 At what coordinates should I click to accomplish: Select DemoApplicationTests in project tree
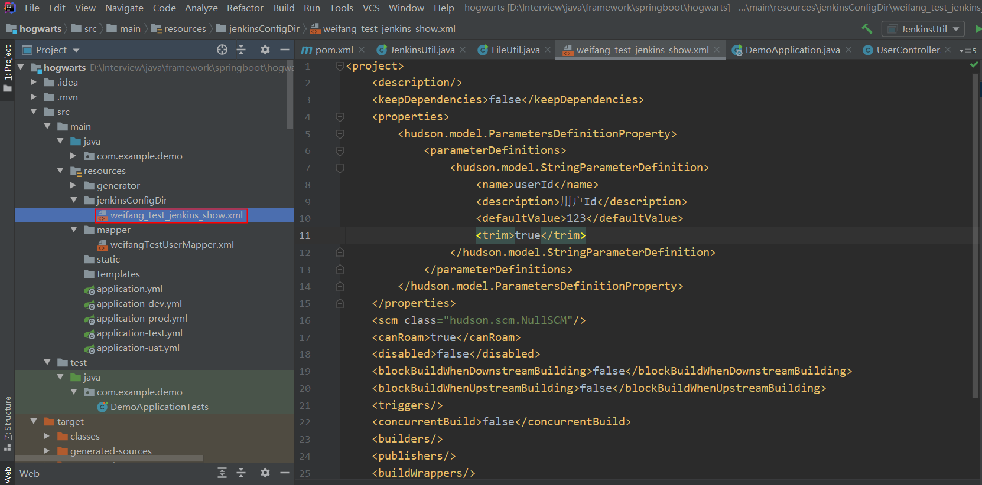click(x=160, y=407)
